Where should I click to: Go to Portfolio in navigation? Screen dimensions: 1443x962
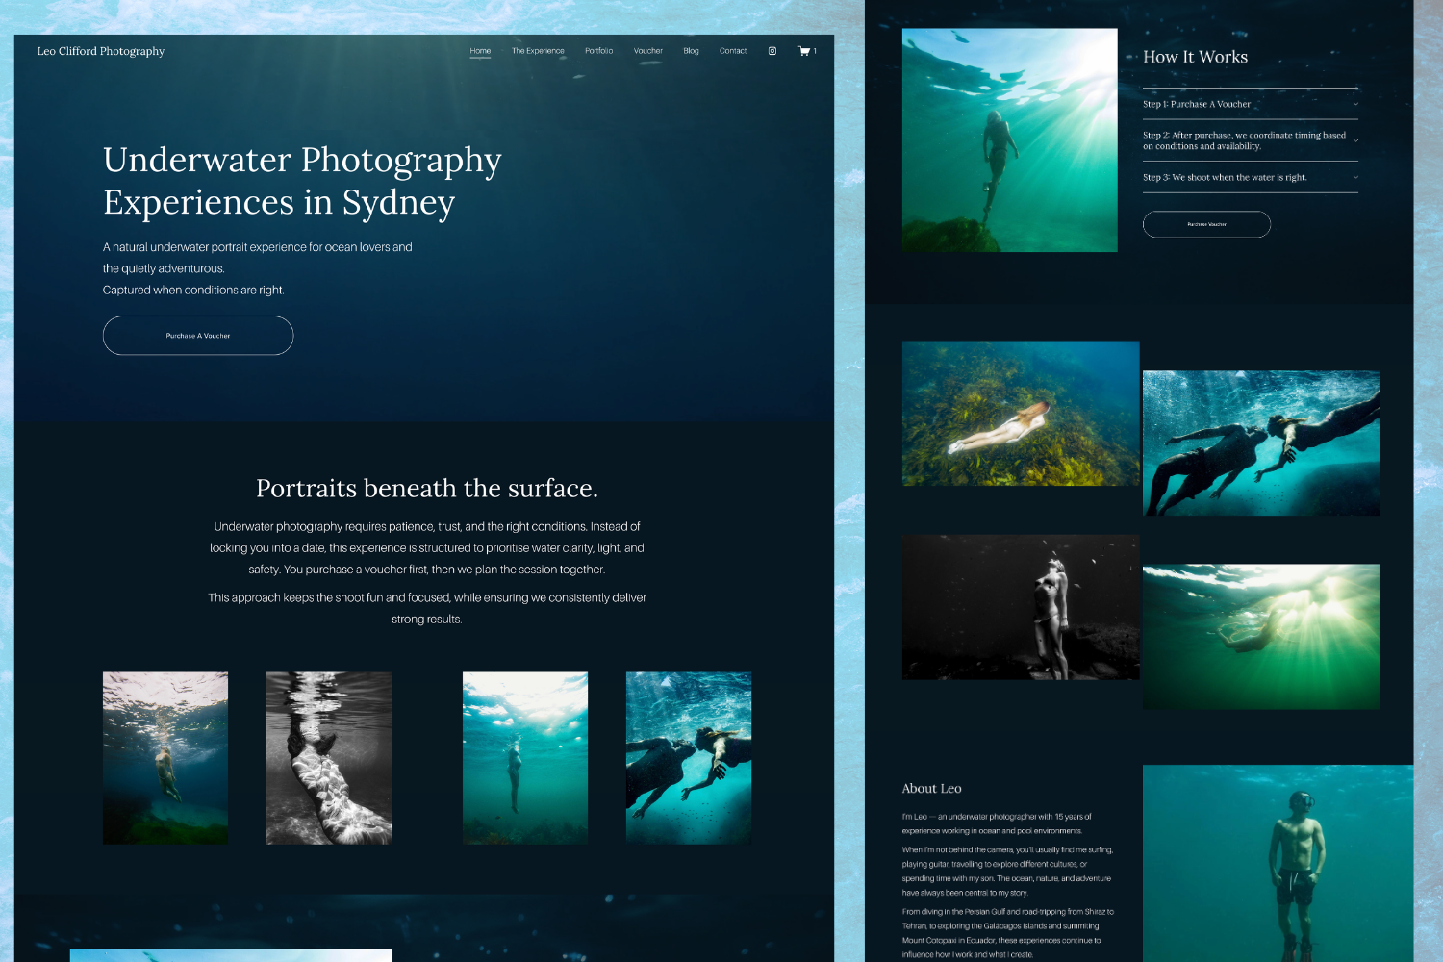598,51
